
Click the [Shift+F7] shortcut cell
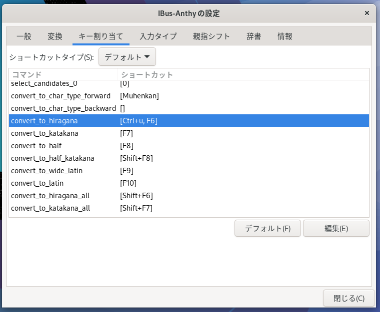[x=136, y=208]
